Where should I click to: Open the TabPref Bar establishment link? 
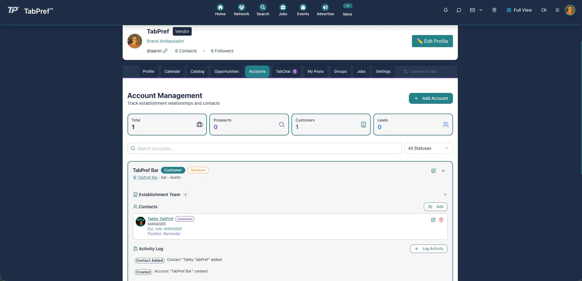click(148, 177)
